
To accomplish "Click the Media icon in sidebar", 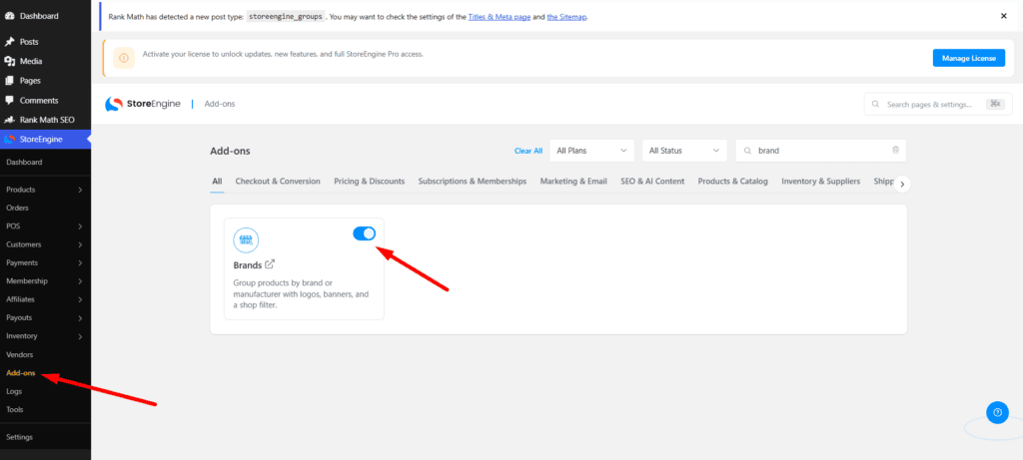I will tap(9, 61).
